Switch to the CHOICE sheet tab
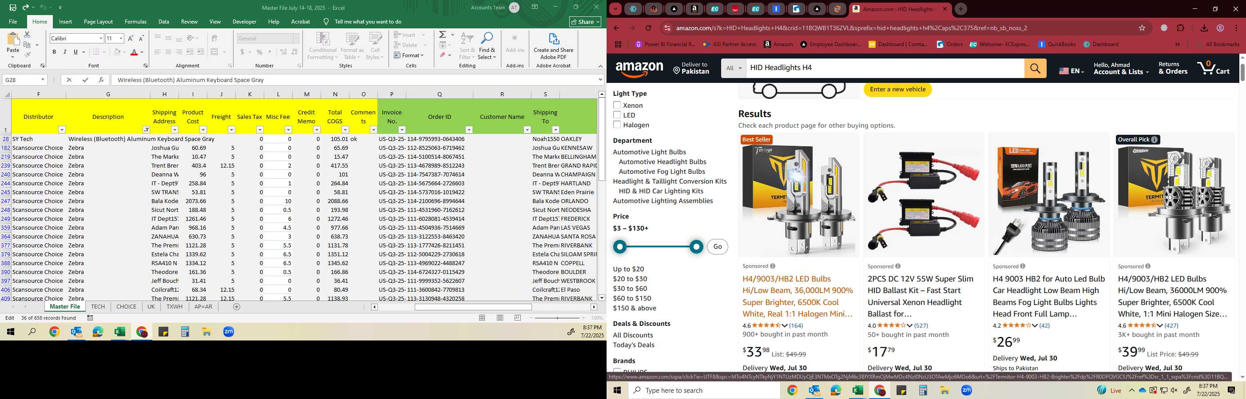Image resolution: width=1246 pixels, height=399 pixels. 126,307
